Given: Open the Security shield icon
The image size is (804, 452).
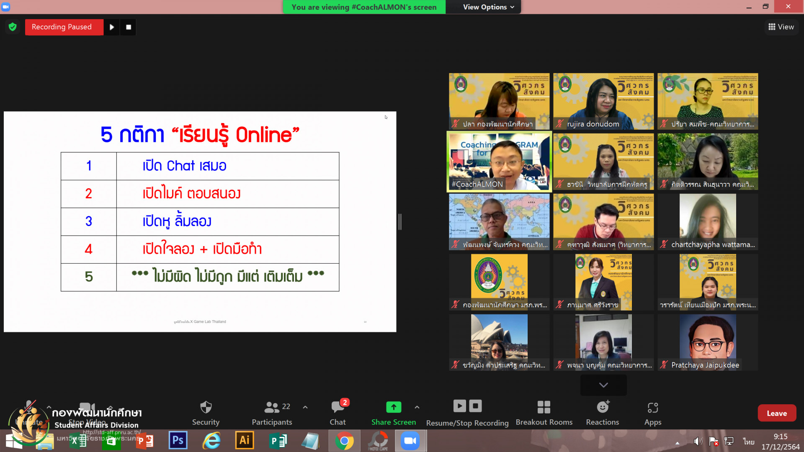Looking at the screenshot, I should 206,407.
